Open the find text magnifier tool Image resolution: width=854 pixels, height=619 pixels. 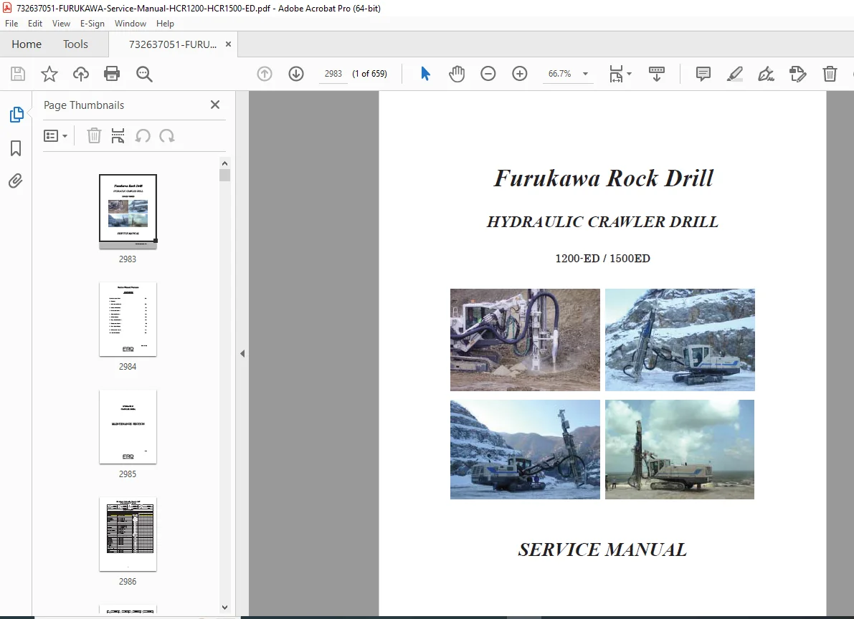144,74
